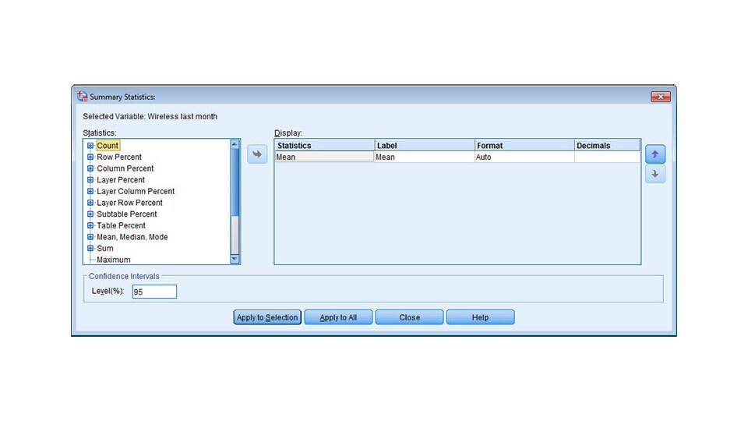Select Maximum in the Statistics list
The width and height of the screenshot is (748, 421).
(114, 260)
